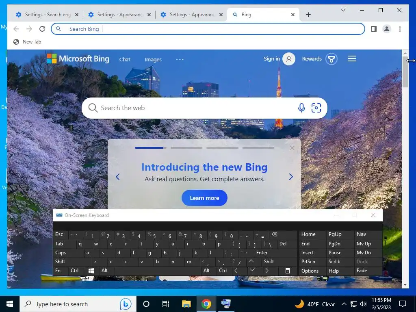Open Bing Chat

(x=125, y=59)
